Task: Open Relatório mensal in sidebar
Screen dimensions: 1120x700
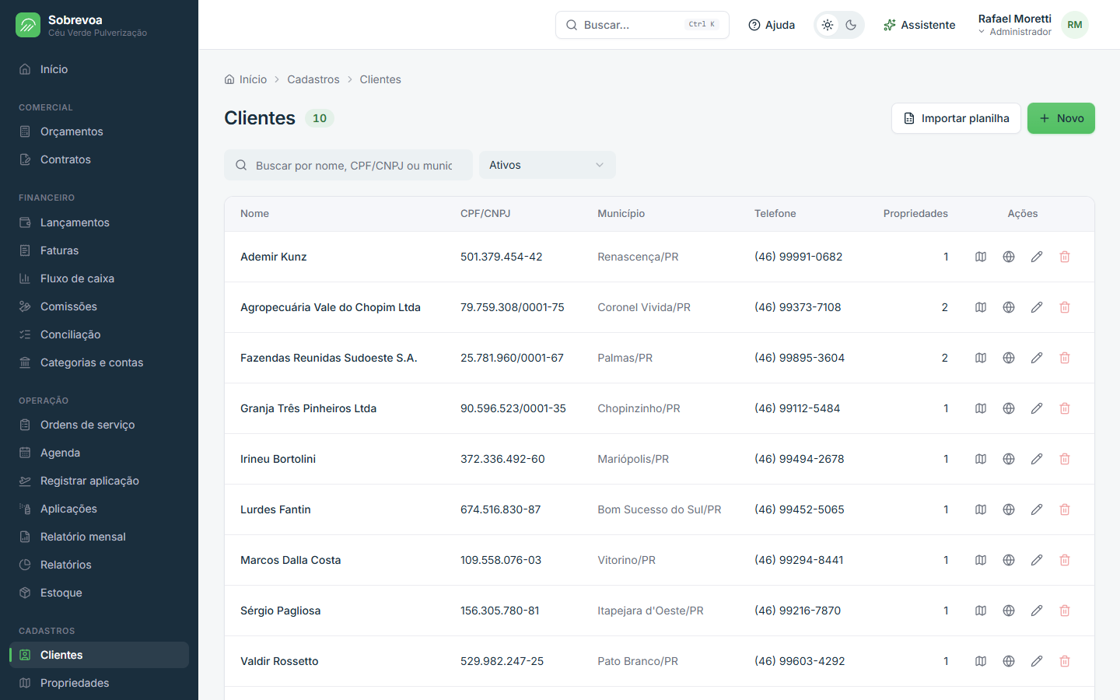Action: coord(99,537)
